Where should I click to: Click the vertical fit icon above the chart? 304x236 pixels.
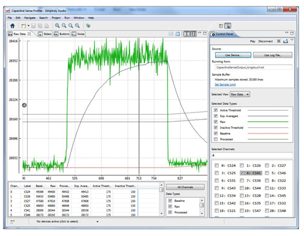pos(187,34)
